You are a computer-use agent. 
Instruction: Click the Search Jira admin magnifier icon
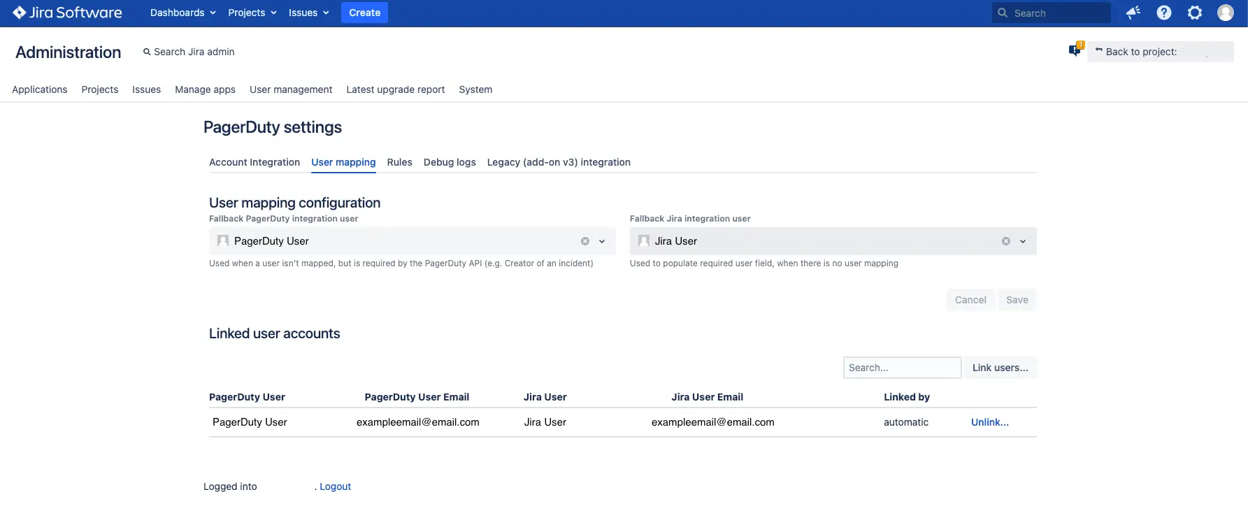coord(147,52)
